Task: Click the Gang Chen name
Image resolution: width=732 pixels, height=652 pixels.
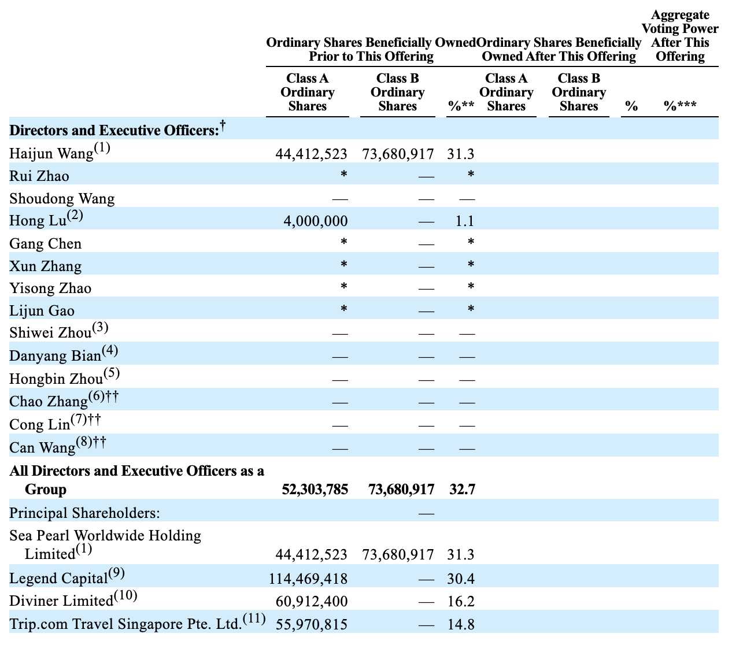Action: coord(46,244)
